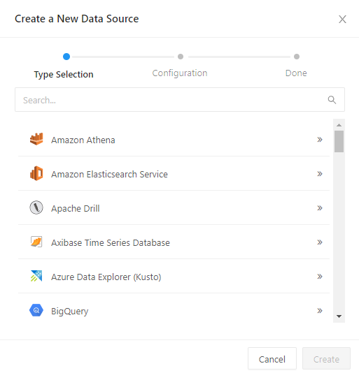Click the Amazon Athena logo icon
Viewport: 359px width, 373px height.
[36, 139]
